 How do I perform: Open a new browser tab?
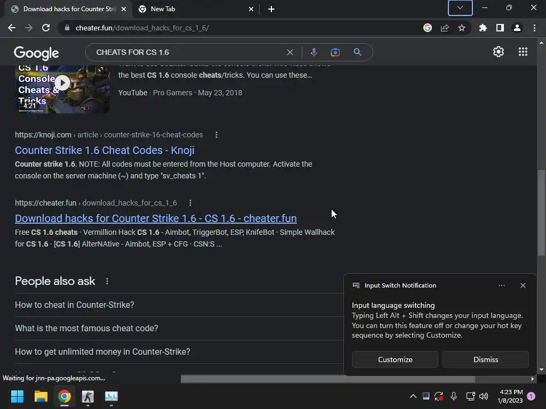271,9
